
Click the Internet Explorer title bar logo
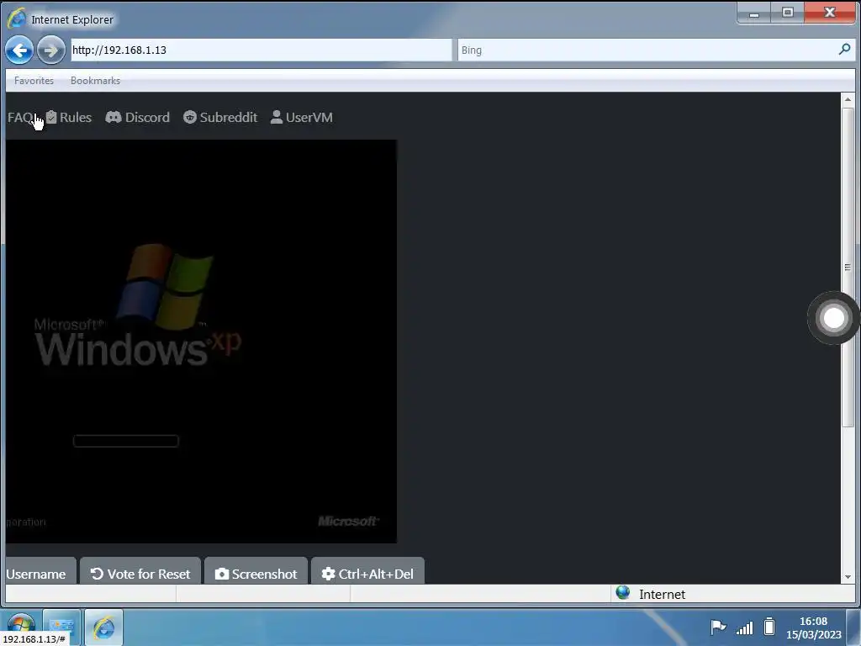tap(17, 19)
